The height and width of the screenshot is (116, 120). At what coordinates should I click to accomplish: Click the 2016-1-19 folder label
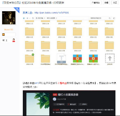coord(93,24)
